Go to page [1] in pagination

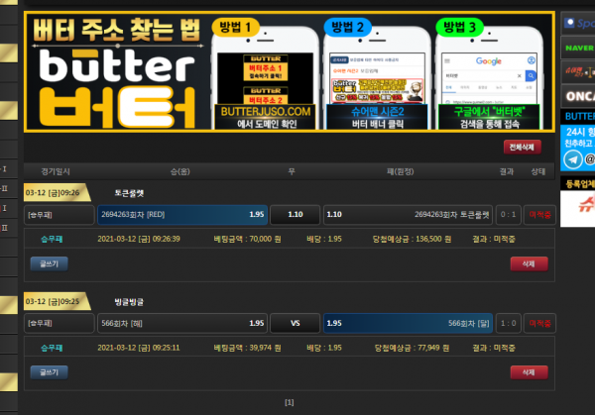[290, 402]
